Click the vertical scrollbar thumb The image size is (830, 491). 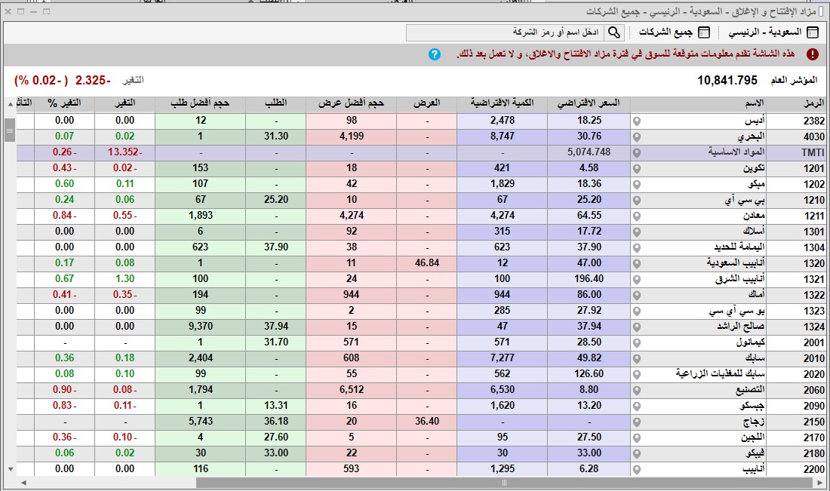[x=10, y=130]
